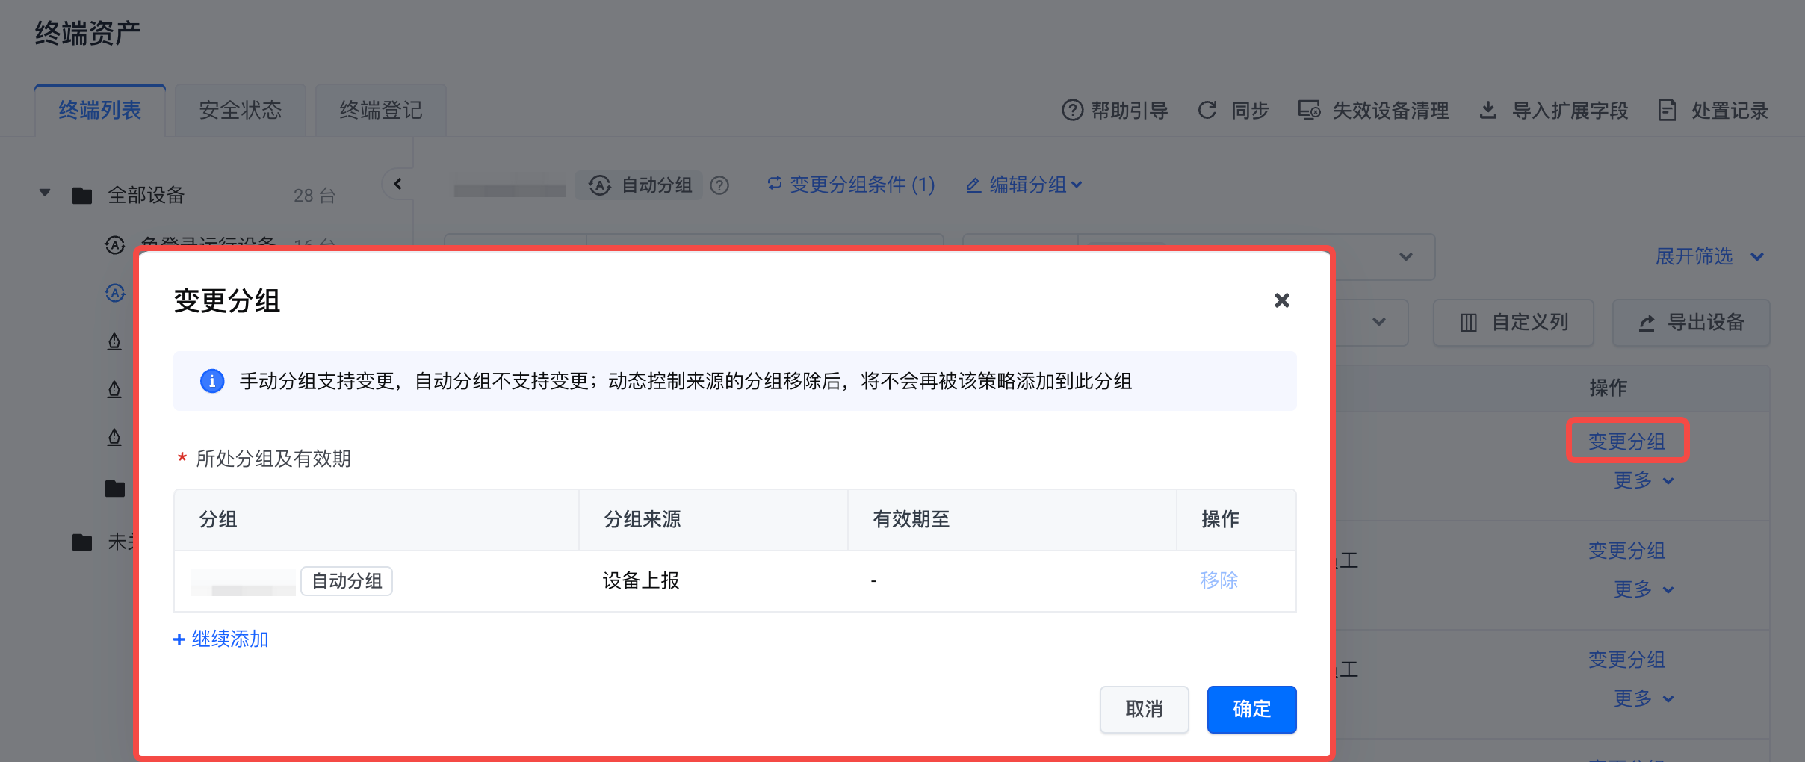Switch to the 安全状态 tab

click(x=241, y=111)
